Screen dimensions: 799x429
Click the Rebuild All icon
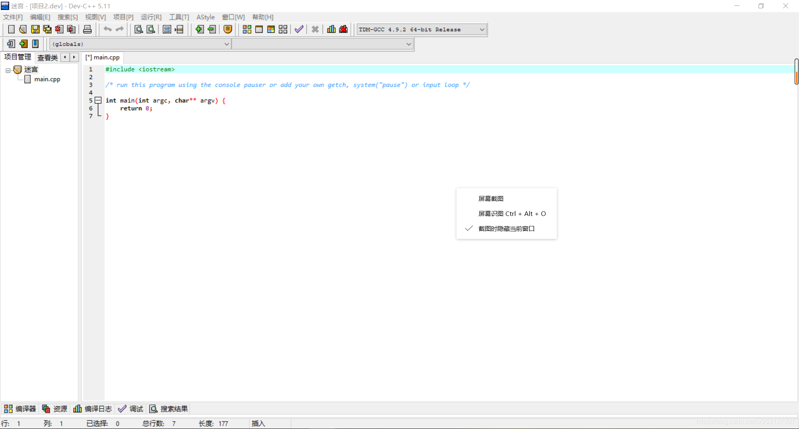[x=283, y=29]
